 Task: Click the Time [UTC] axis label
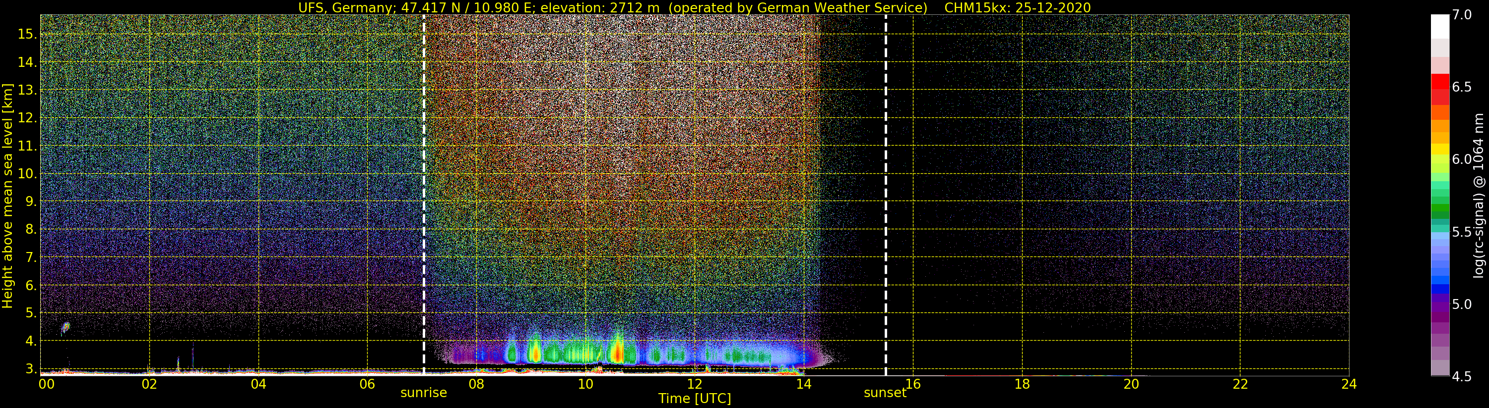694,399
